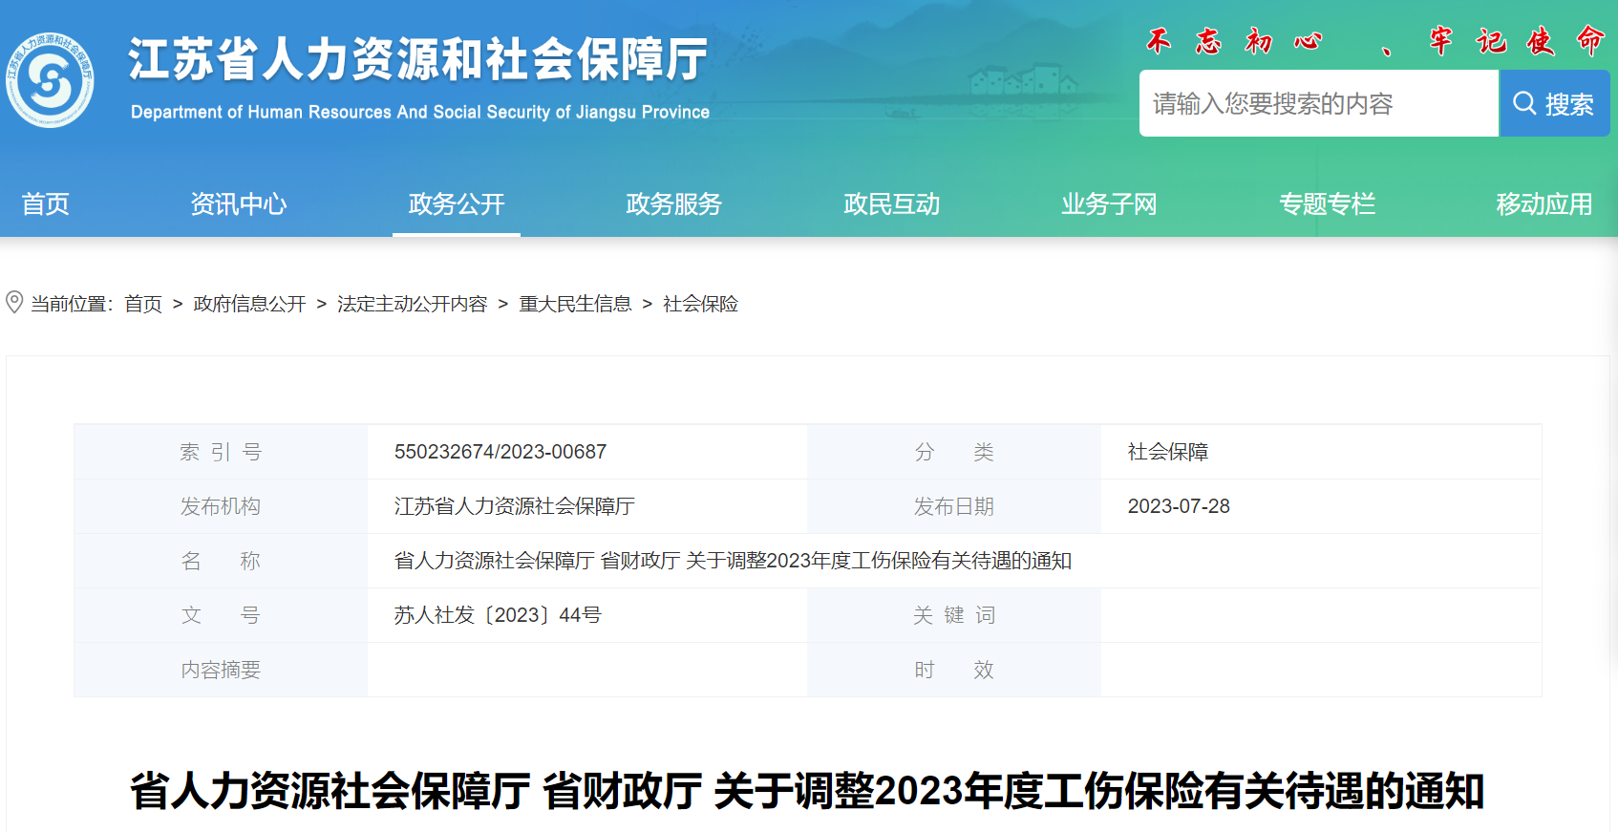Screen dimensions: 1618x832
Task: Open the 业务子网 navigation menu
Action: (1109, 204)
